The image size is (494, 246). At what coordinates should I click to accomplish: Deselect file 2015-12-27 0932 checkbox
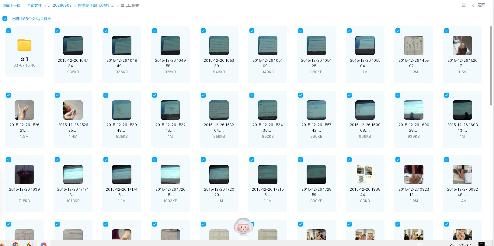pos(446,160)
